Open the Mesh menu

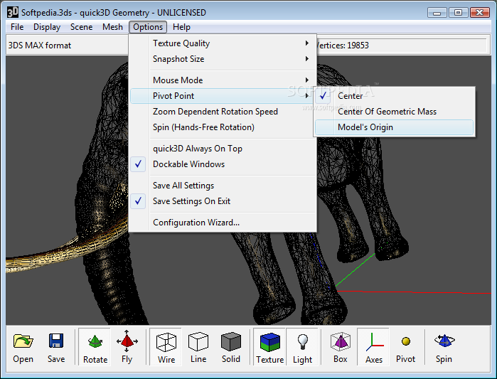tap(112, 27)
